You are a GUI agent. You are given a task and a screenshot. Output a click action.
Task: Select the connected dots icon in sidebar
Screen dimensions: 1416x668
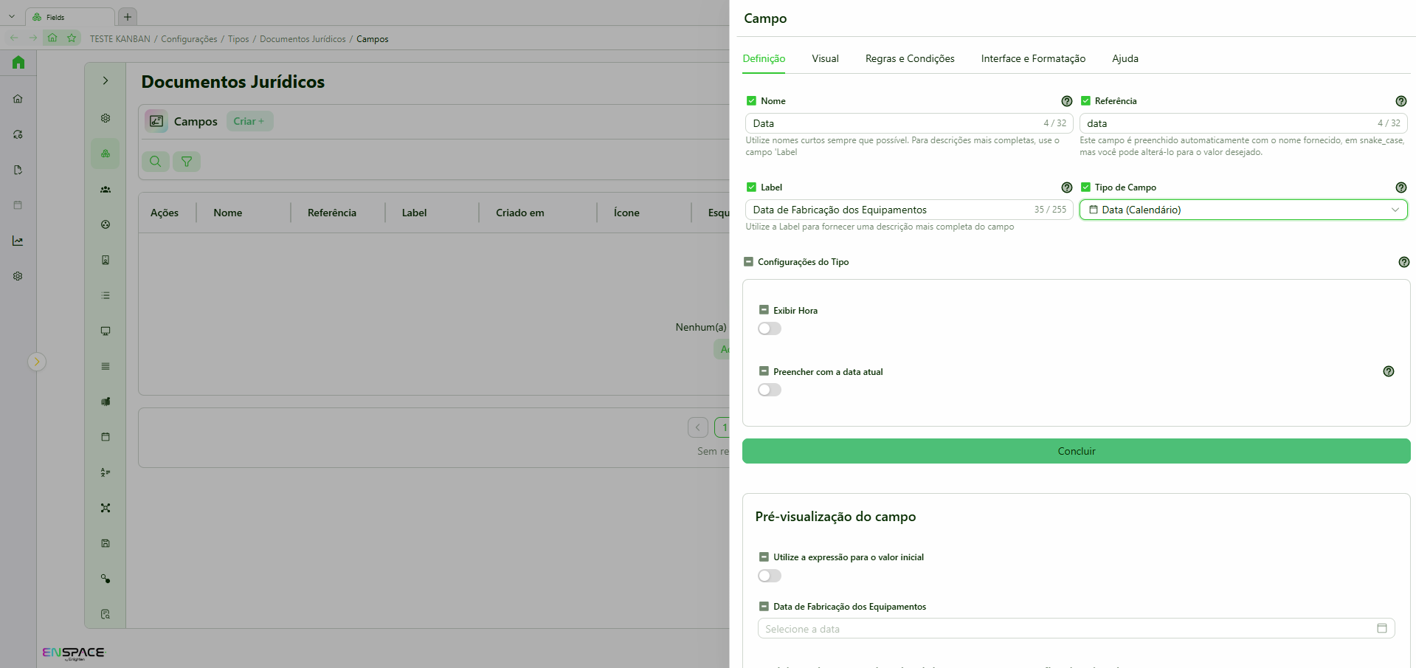coord(106,579)
